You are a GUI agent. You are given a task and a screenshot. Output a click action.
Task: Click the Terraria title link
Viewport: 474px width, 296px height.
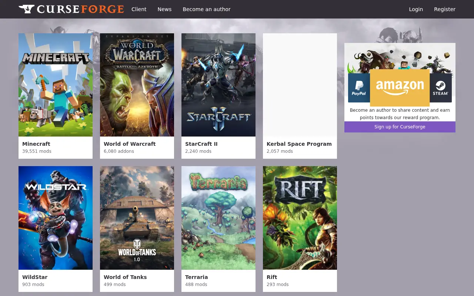(x=197, y=277)
